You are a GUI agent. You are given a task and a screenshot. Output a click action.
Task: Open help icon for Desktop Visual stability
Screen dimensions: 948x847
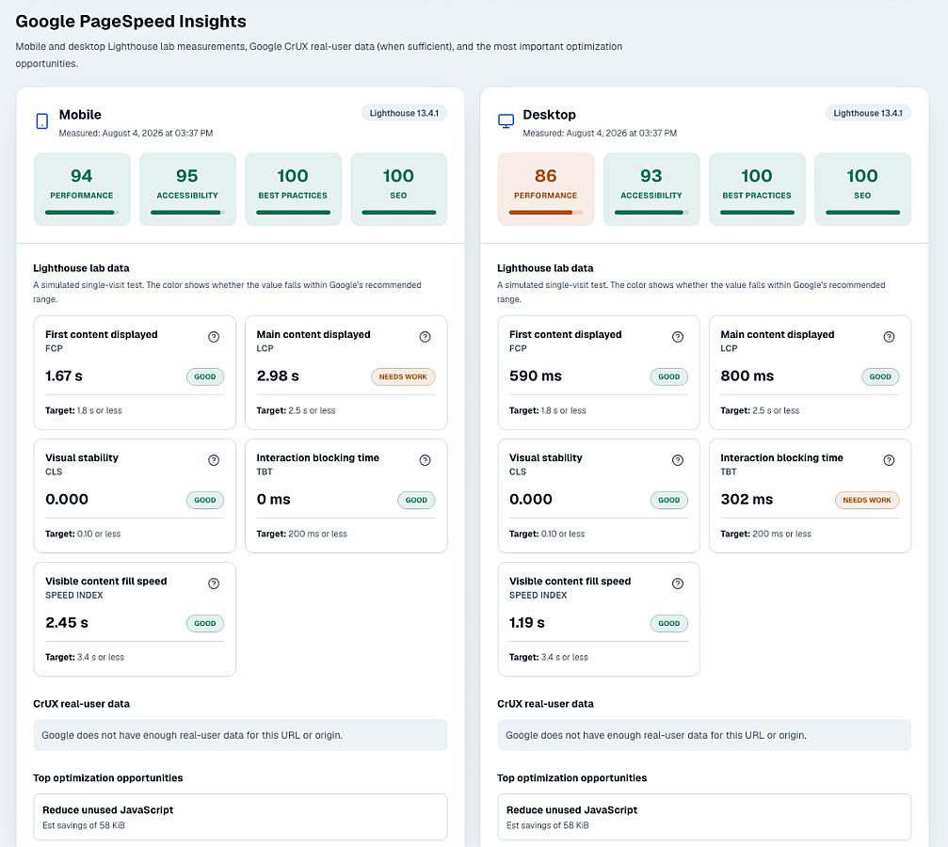click(x=678, y=460)
